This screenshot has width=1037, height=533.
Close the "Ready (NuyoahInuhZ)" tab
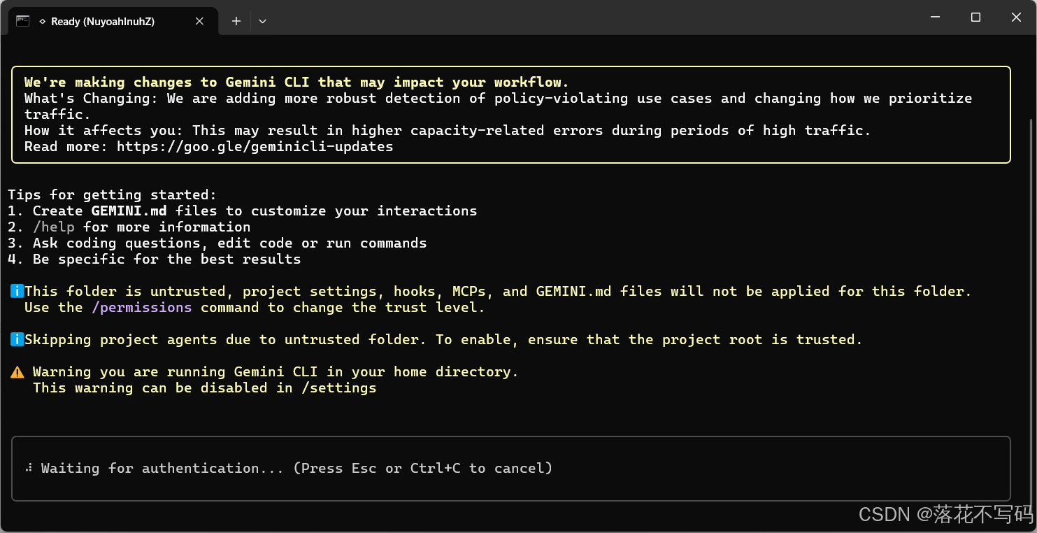199,21
